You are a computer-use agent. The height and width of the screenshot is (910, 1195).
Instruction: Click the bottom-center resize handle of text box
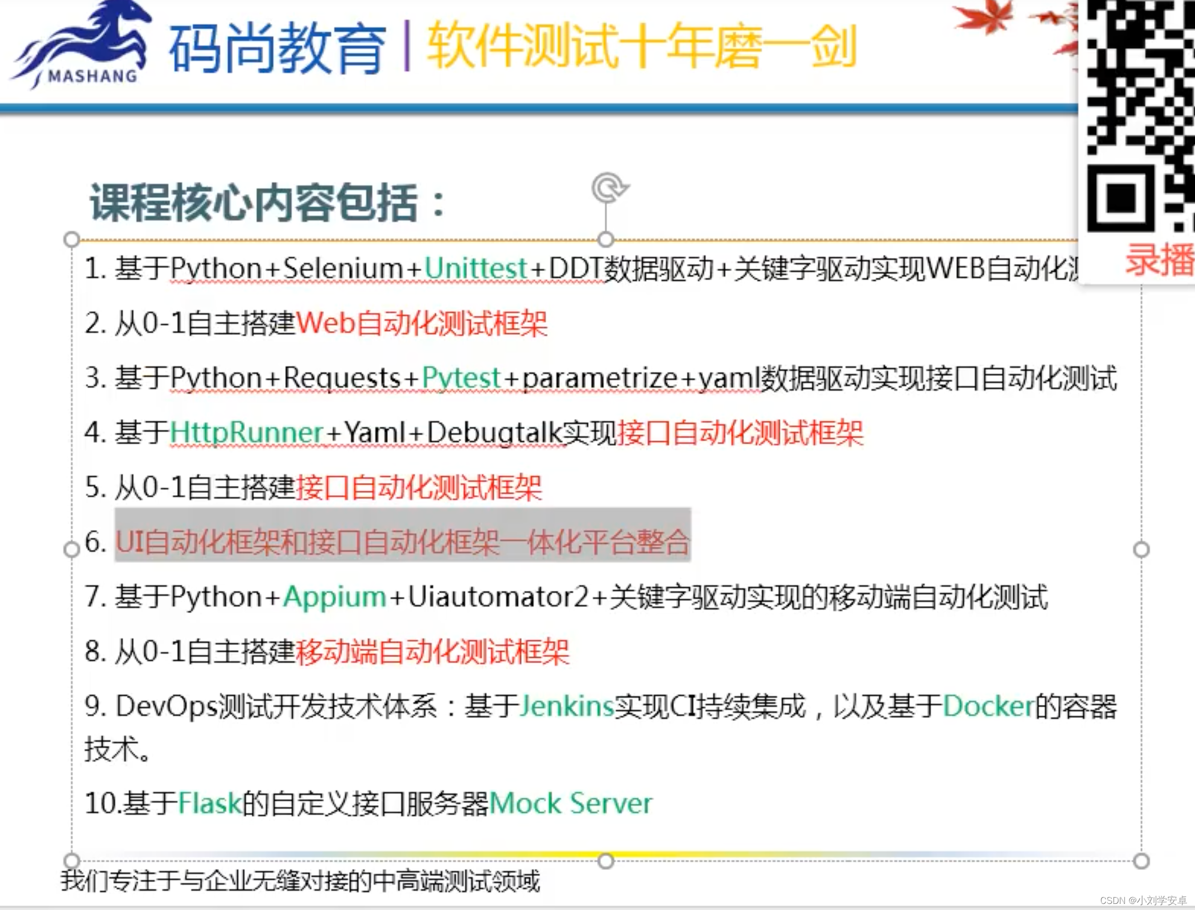(606, 861)
